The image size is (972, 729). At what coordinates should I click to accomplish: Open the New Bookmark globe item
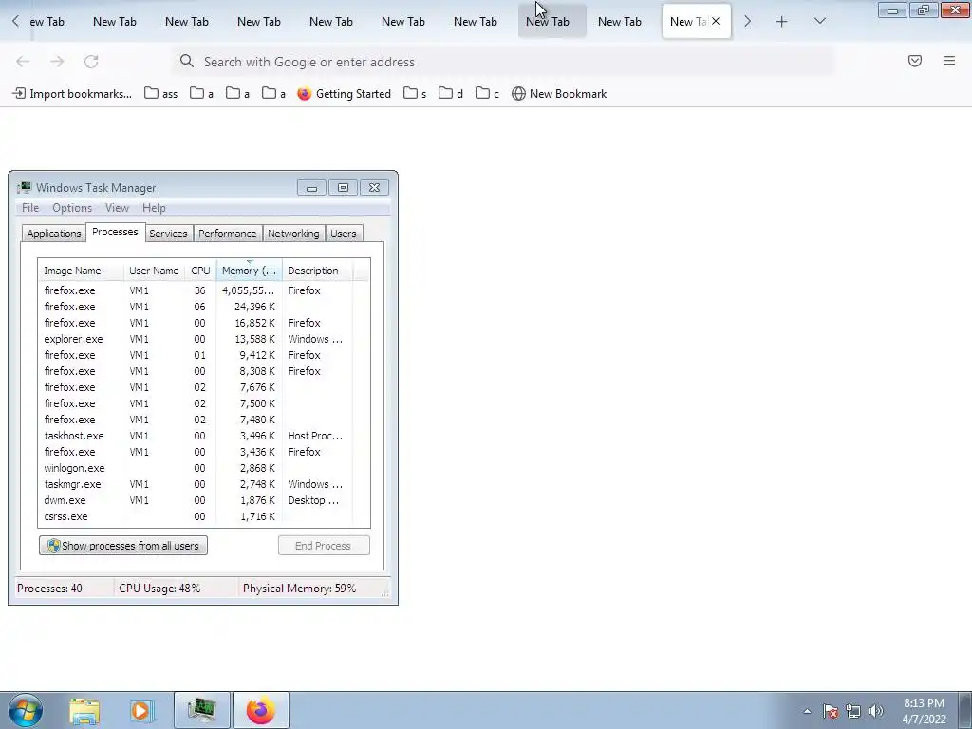(x=559, y=94)
